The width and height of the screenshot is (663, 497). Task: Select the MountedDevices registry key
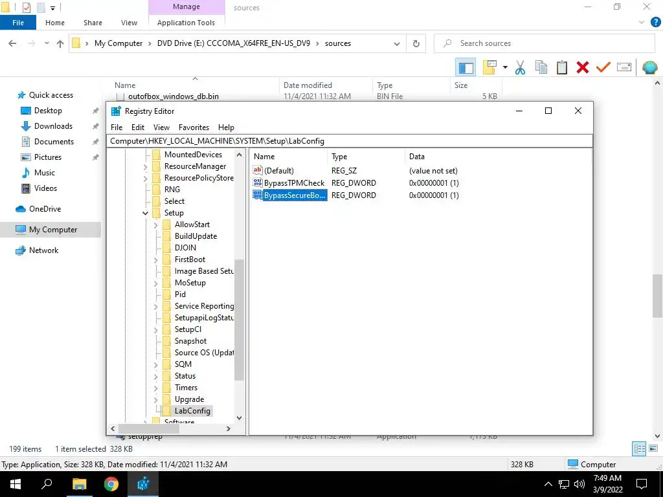tap(193, 155)
